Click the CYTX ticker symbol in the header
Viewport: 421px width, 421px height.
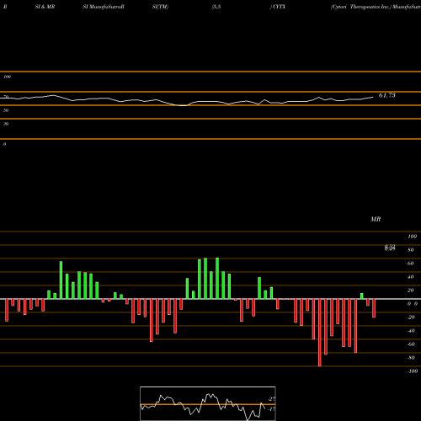279,7
